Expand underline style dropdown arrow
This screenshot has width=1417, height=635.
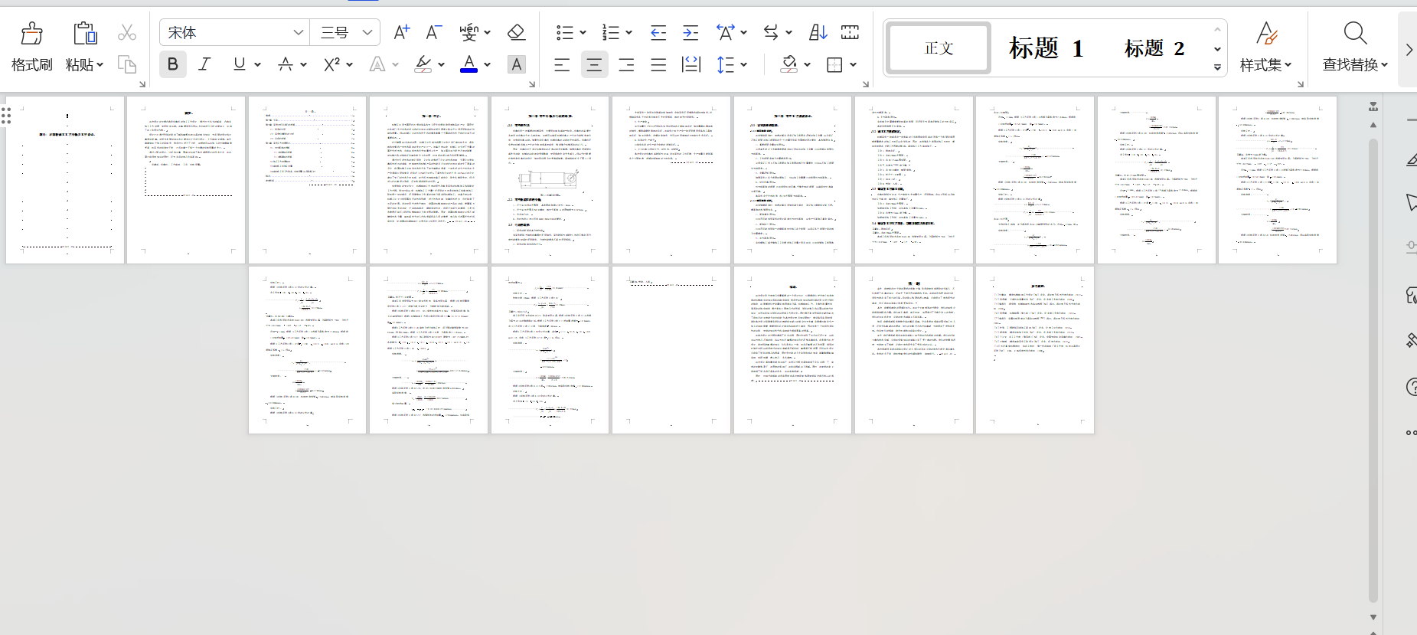pyautogui.click(x=257, y=65)
